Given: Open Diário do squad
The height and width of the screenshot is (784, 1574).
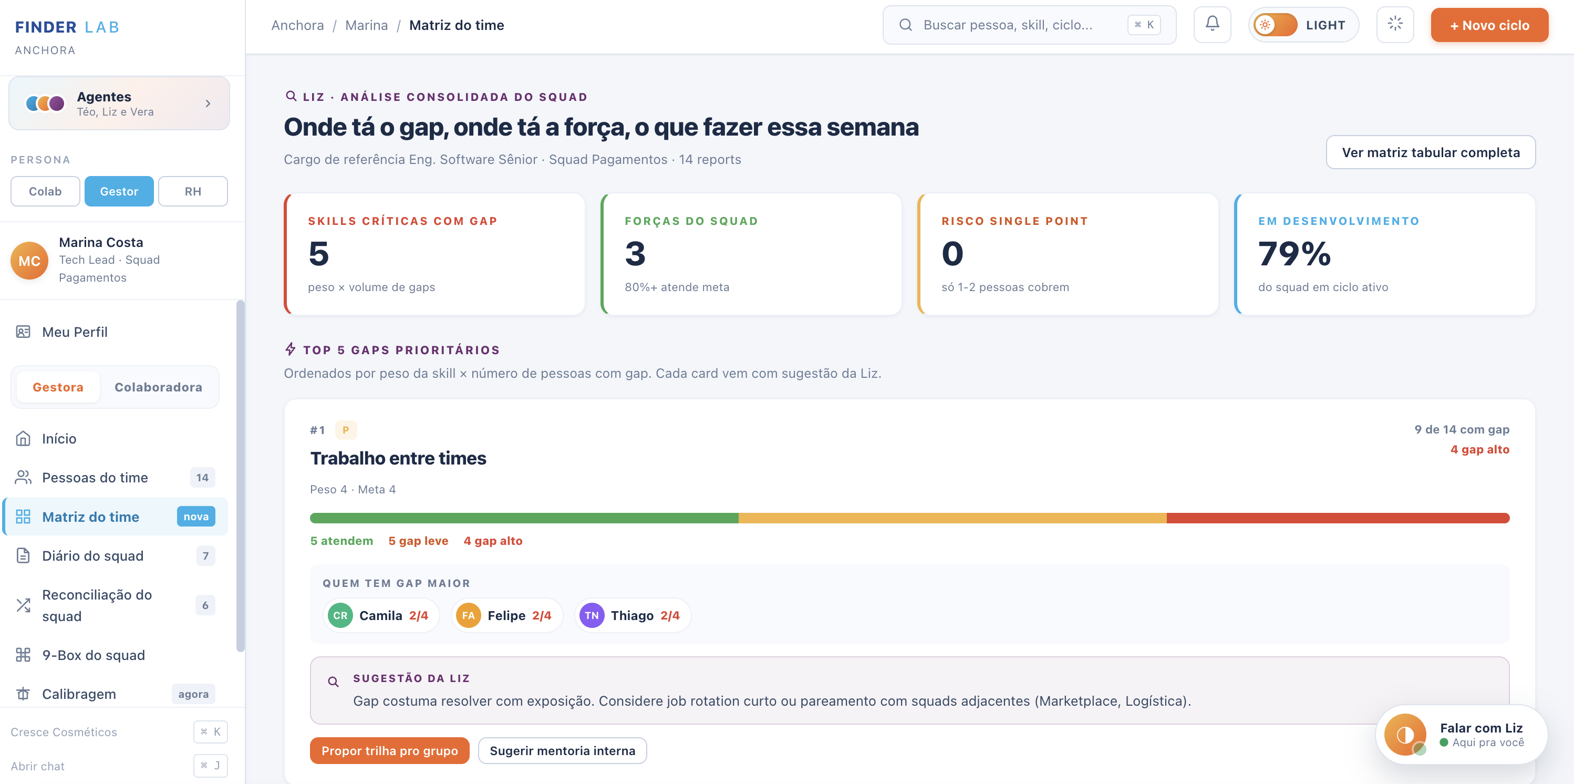Looking at the screenshot, I should pos(115,555).
